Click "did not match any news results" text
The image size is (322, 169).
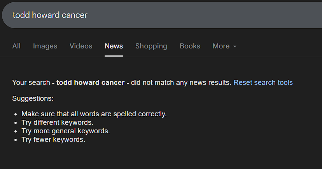point(181,83)
